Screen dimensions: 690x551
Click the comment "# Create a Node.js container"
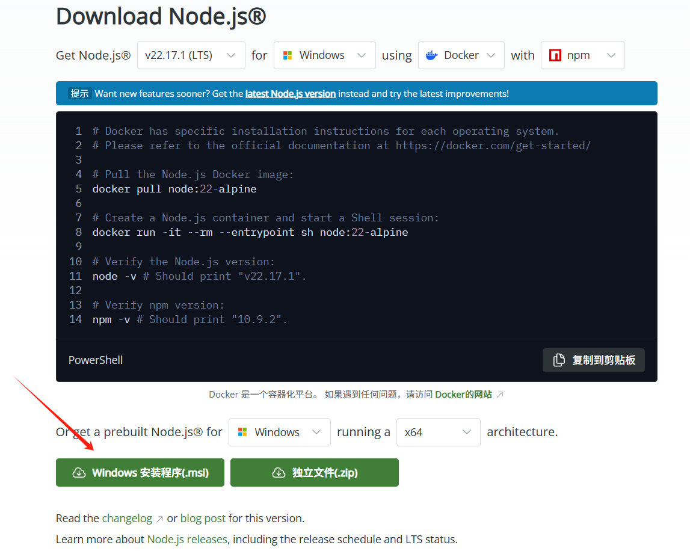click(x=265, y=218)
